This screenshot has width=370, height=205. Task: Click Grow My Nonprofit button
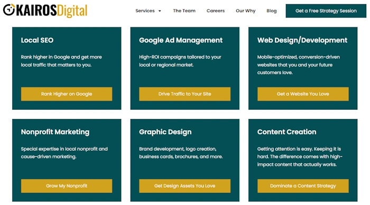tap(67, 186)
